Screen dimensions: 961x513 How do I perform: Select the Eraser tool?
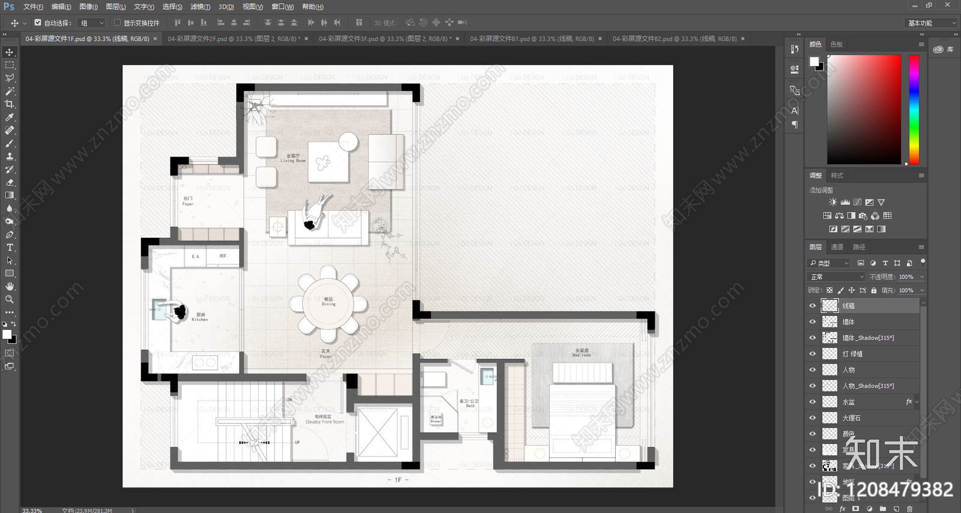pyautogui.click(x=10, y=182)
